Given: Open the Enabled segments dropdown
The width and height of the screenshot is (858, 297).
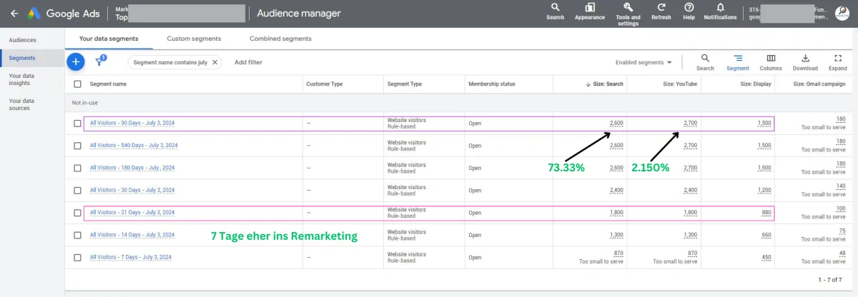Looking at the screenshot, I should pos(643,63).
